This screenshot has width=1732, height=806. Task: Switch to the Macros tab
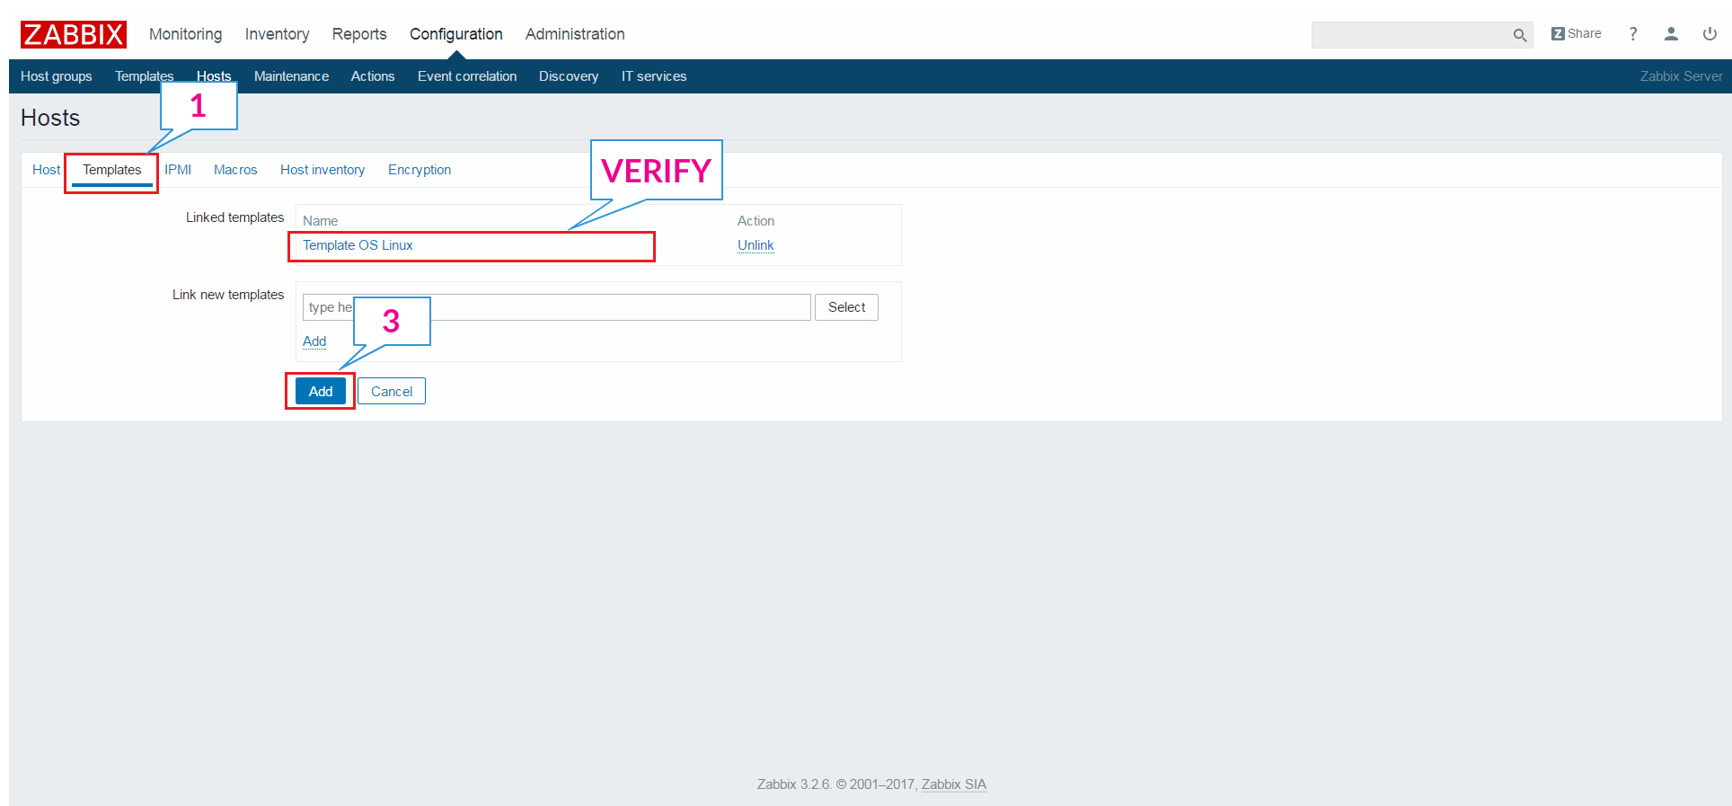(235, 170)
